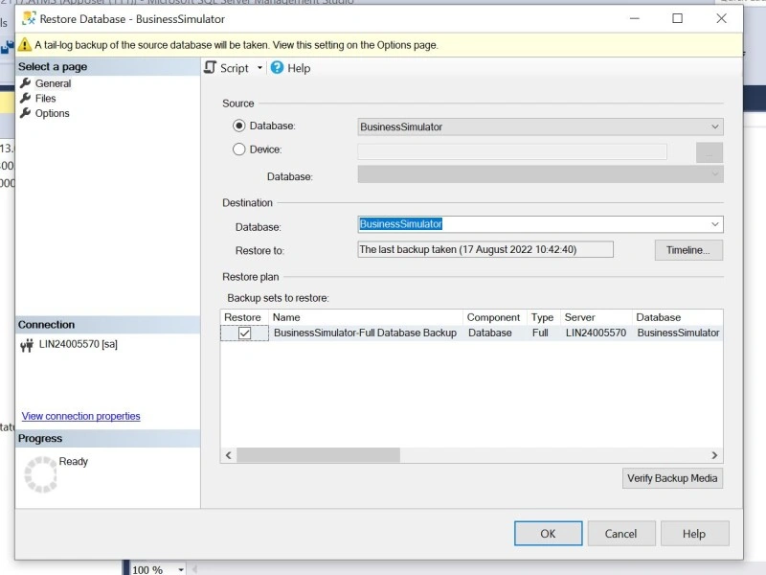Screen dimensions: 766x575
Task: Click the Server column header
Action: [x=596, y=317]
